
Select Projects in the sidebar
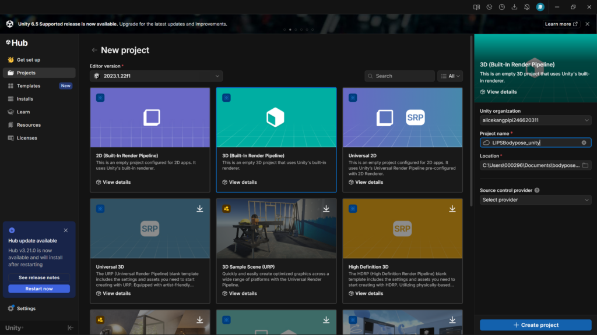click(39, 73)
